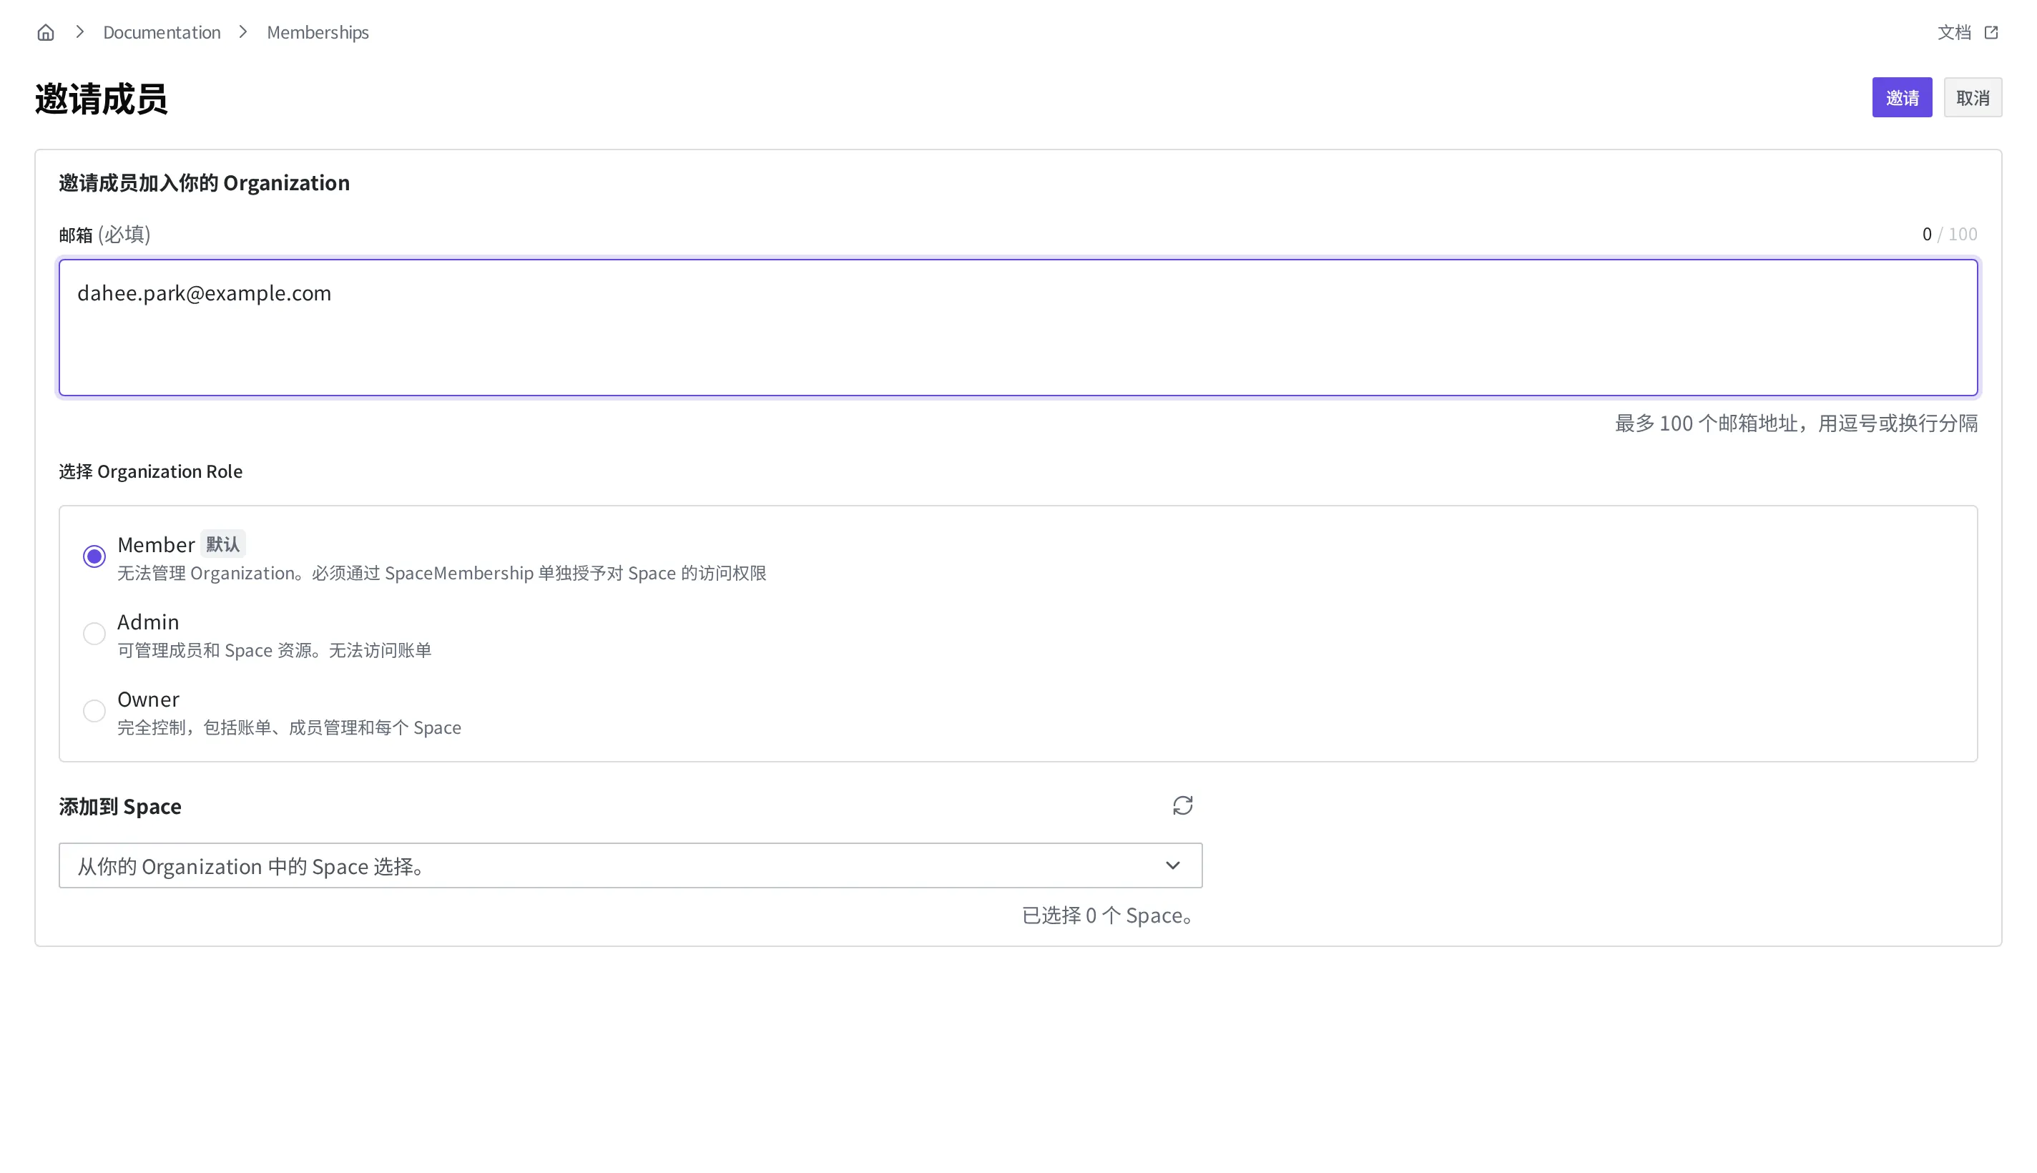Viewport: 2037px width, 1173px height.
Task: Click the 0 / 100 email counter
Action: 1949,235
